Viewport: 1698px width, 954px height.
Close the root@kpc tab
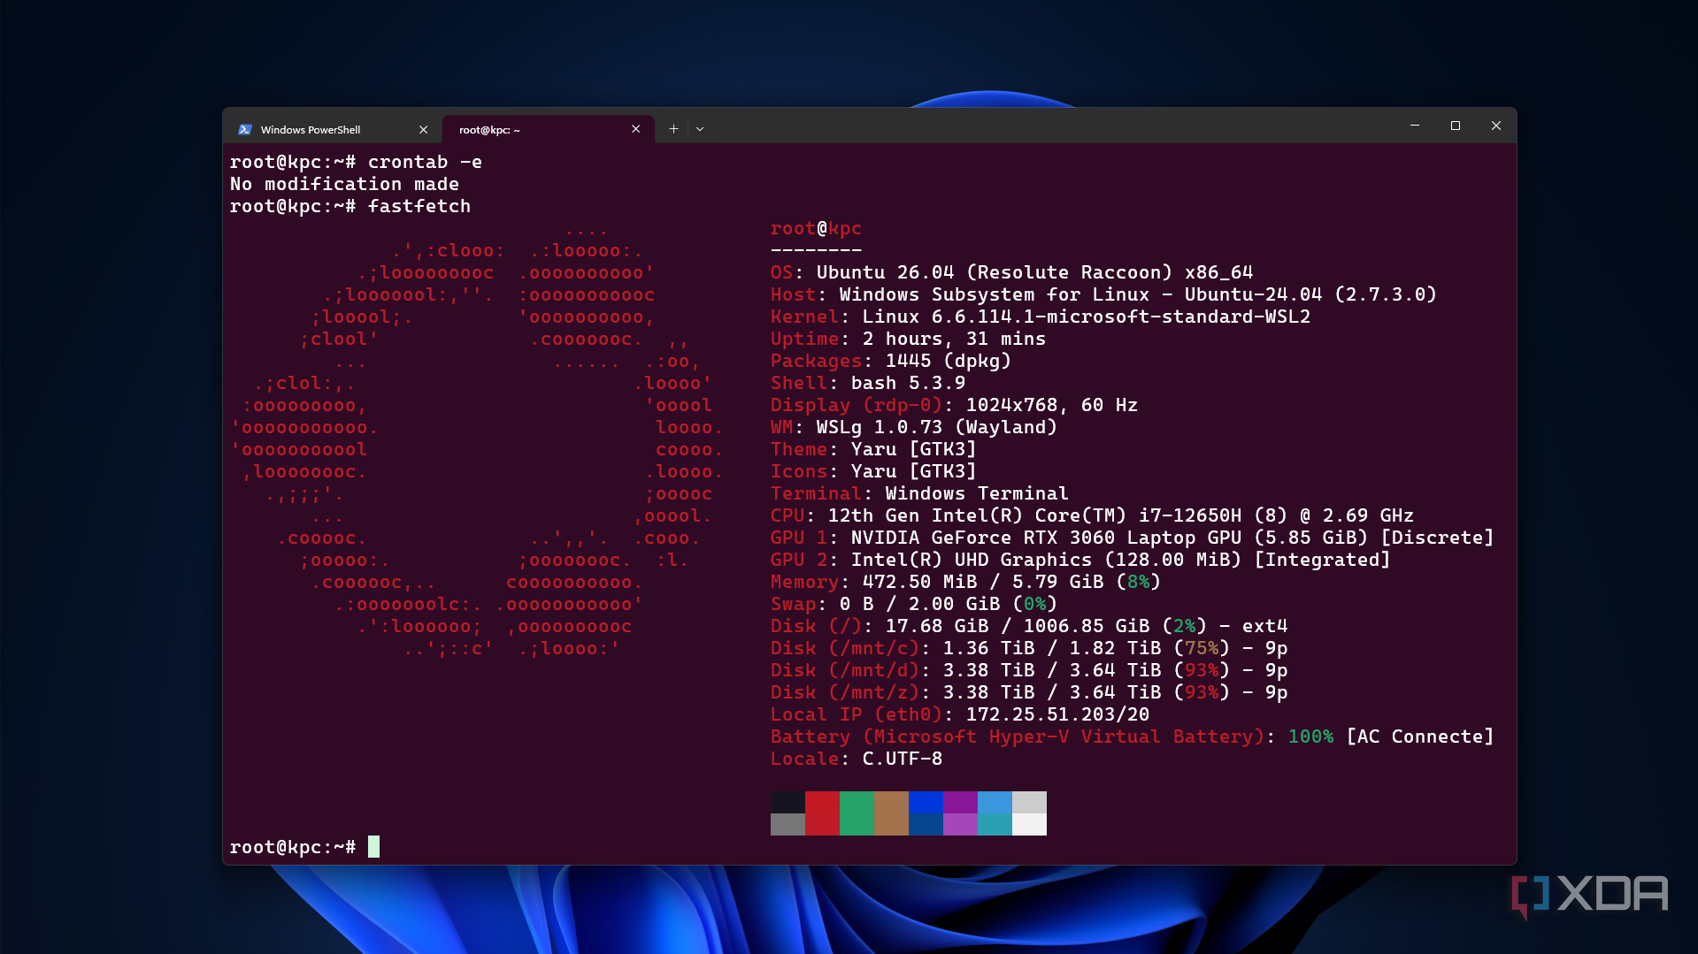(635, 129)
